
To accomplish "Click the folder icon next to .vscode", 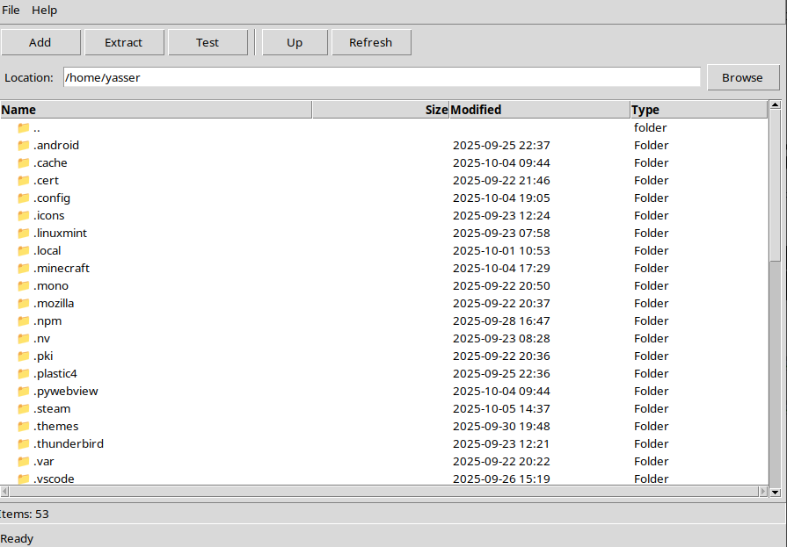I will pos(23,479).
